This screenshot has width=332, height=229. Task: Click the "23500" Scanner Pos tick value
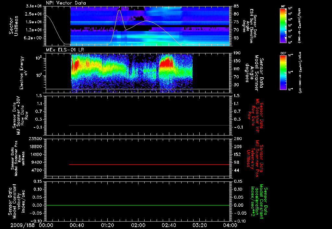pos(36,138)
